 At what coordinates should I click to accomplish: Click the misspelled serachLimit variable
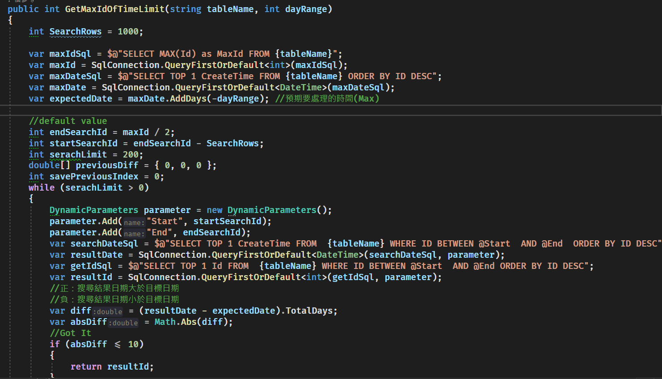click(x=78, y=154)
